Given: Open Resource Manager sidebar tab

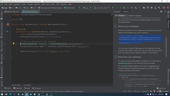Looking at the screenshot, I should pos(2,30).
